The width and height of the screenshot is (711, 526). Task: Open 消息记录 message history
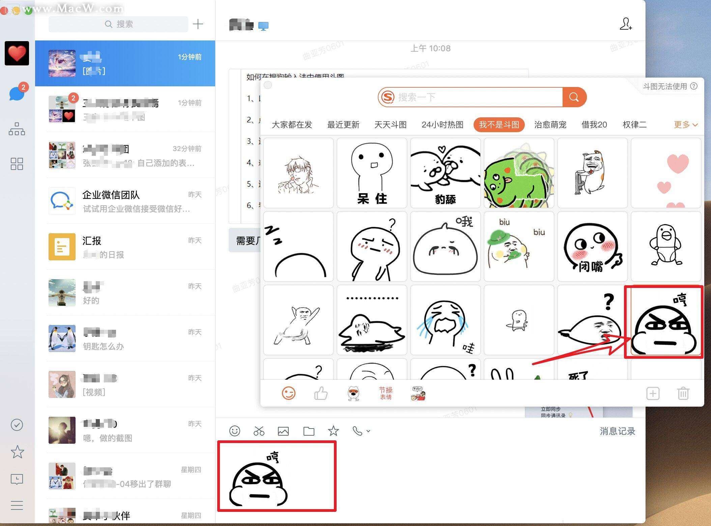pyautogui.click(x=617, y=431)
